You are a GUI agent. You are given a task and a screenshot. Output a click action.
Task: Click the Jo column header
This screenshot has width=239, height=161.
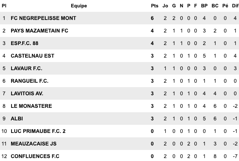[165, 6]
